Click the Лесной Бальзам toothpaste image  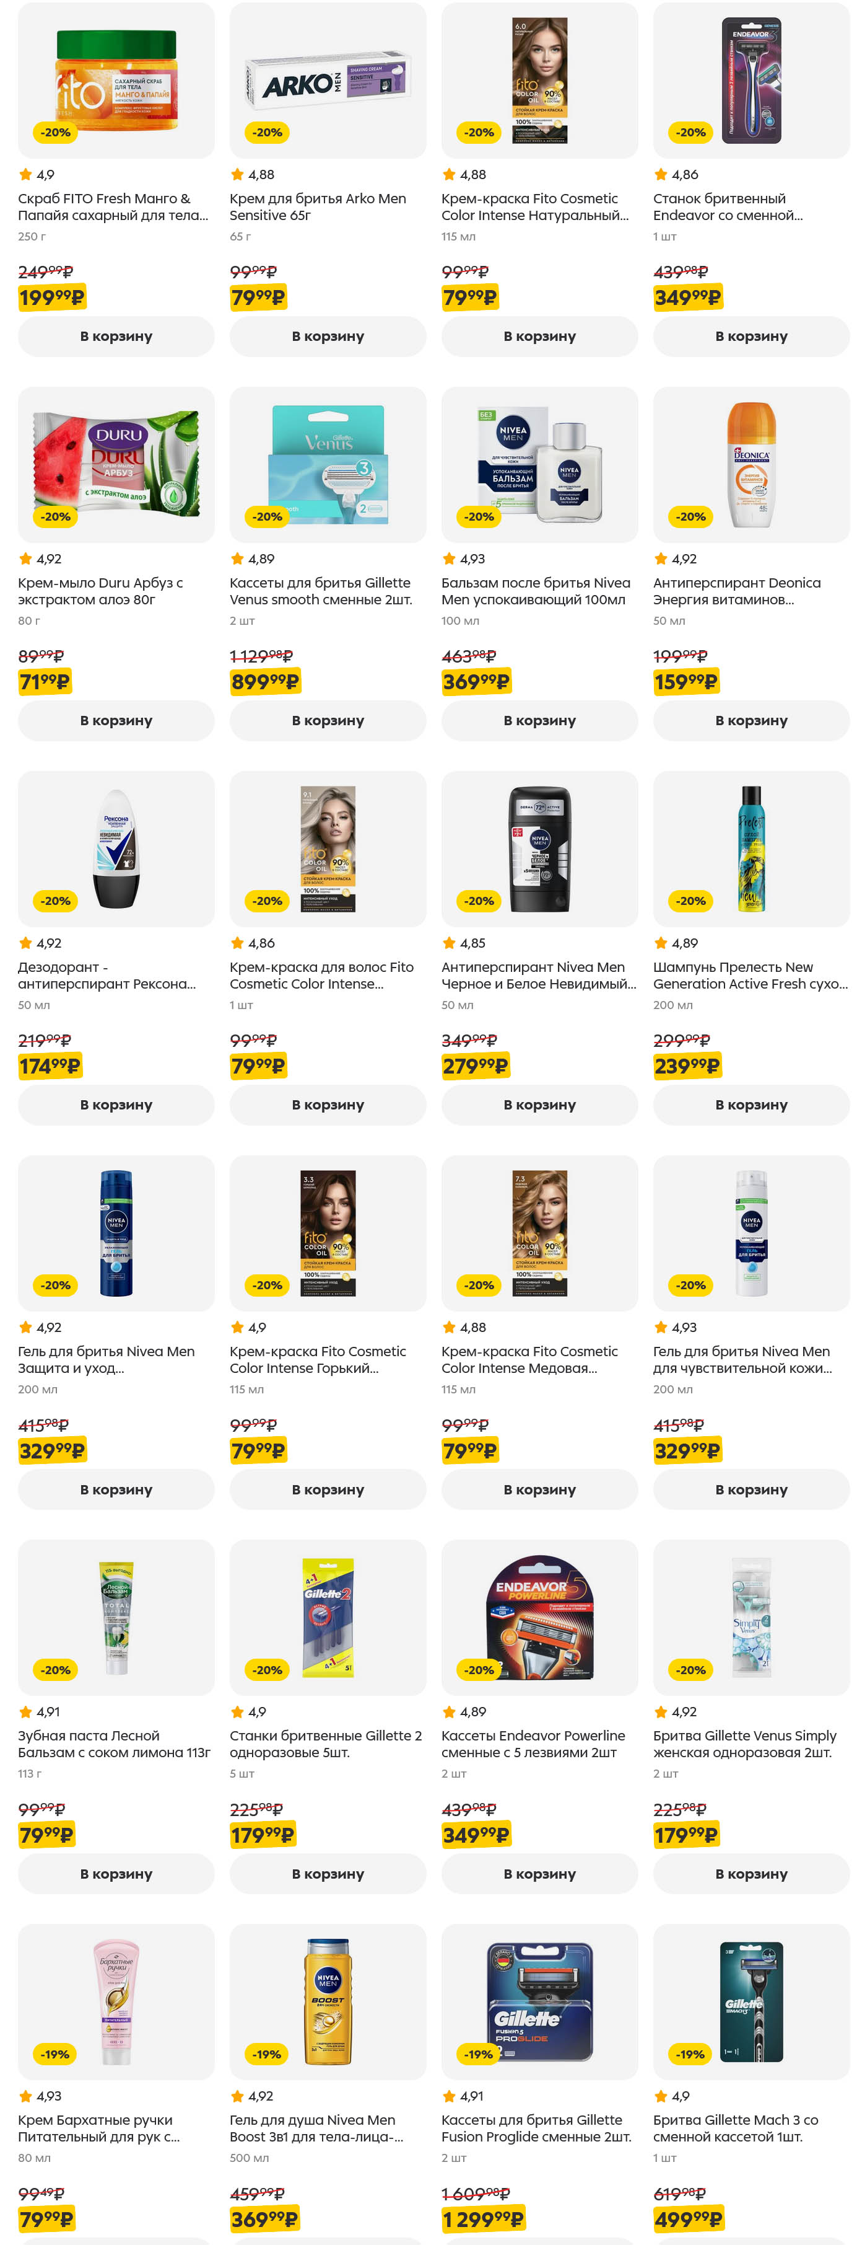click(116, 1618)
